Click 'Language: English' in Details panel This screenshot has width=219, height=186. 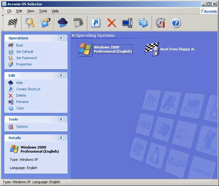23,168
